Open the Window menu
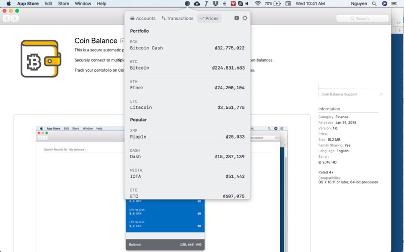The image size is (404, 252). (83, 4)
